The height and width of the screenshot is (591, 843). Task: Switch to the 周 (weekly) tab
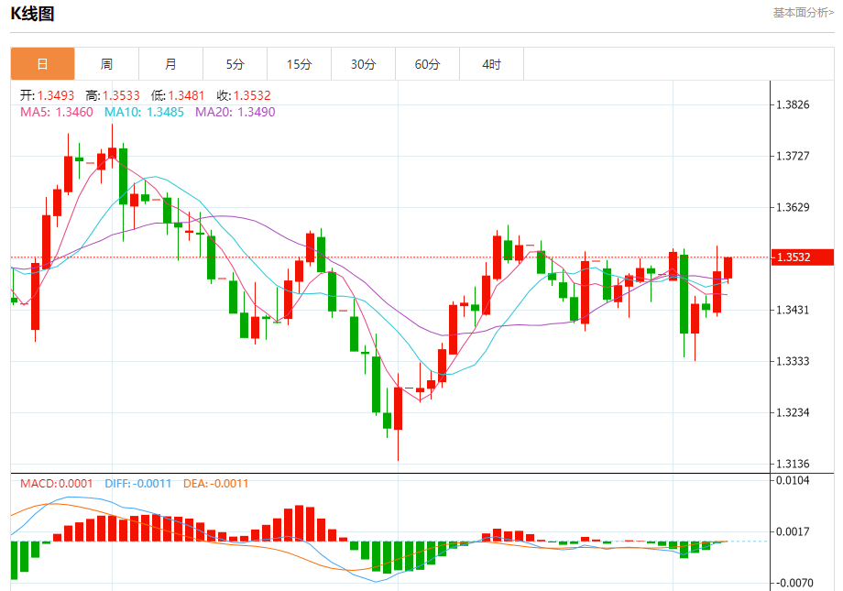pos(106,64)
